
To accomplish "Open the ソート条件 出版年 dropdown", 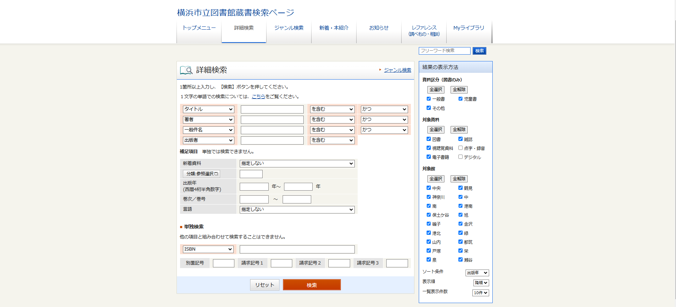I will pyautogui.click(x=477, y=273).
